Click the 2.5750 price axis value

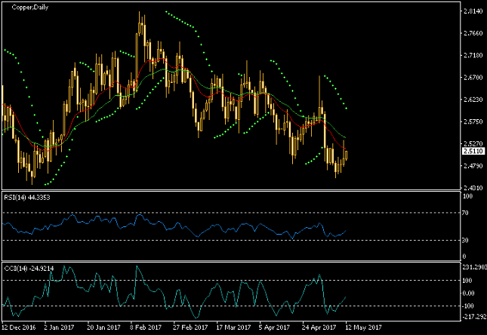coord(473,121)
